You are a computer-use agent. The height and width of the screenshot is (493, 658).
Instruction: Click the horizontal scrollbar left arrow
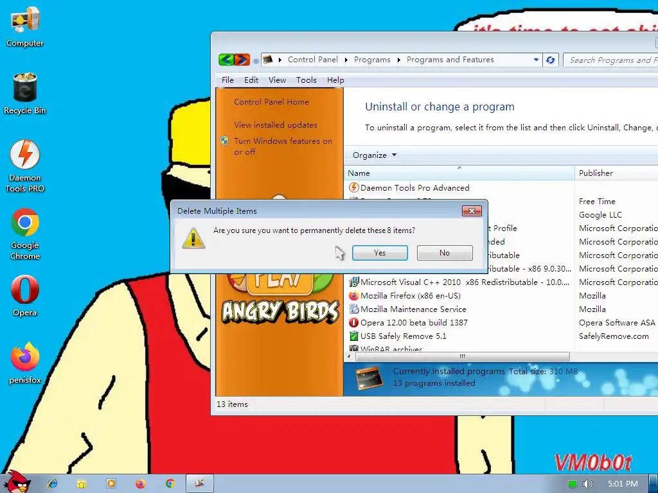(349, 356)
